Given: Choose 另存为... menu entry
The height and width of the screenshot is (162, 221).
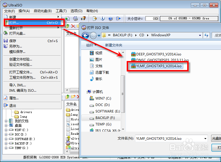Looking at the screenshot, I should click(x=32, y=46).
